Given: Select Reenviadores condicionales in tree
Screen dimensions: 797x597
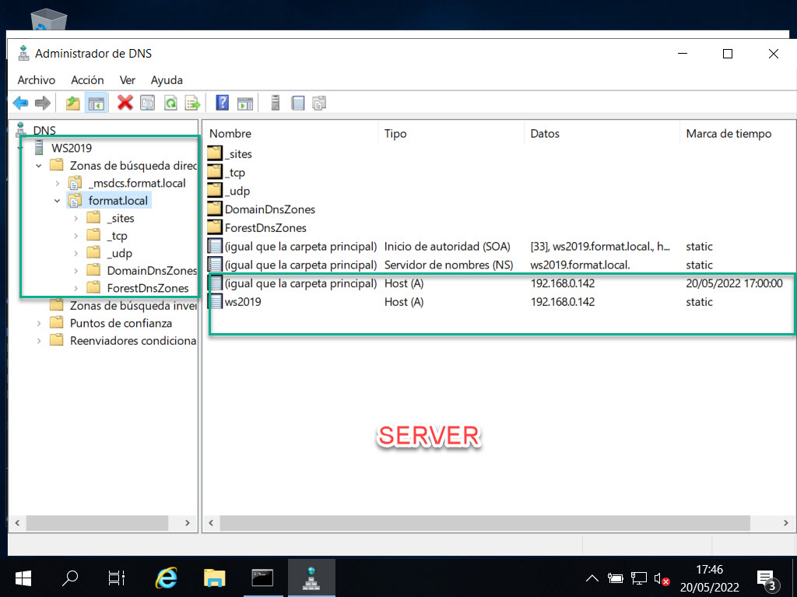Looking at the screenshot, I should pyautogui.click(x=133, y=341).
